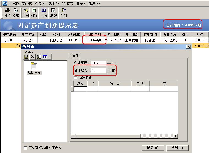209x153 pixels.
Task: Click the 取消(C) cancel button
Action: (177, 148)
